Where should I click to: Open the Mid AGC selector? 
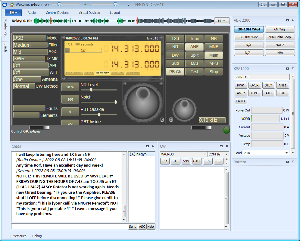[x=30, y=52]
